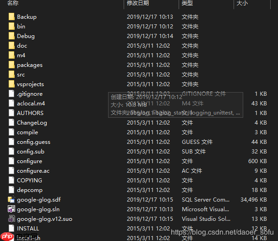Click the INSTALL file icon
This screenshot has width=278, height=241.
11,228
